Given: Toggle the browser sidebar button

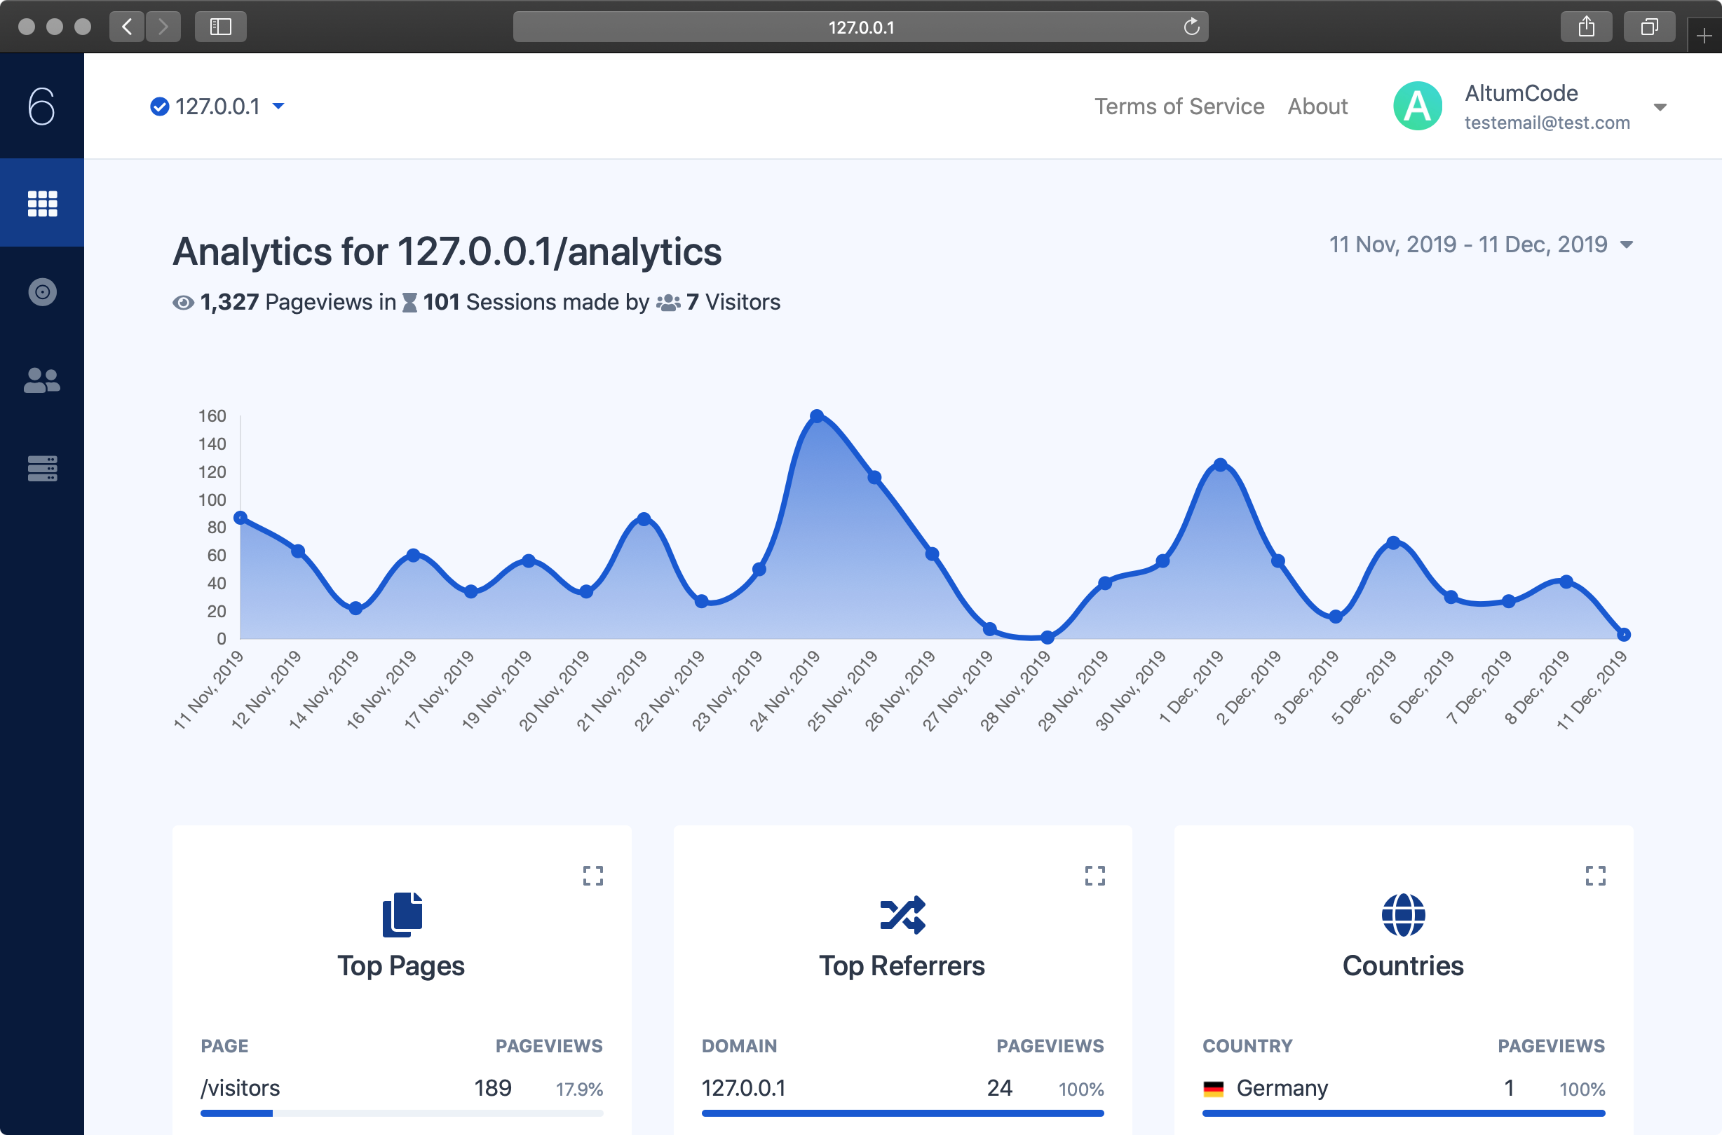Looking at the screenshot, I should (220, 27).
